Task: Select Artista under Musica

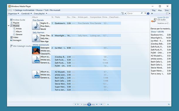Action: 17,29
